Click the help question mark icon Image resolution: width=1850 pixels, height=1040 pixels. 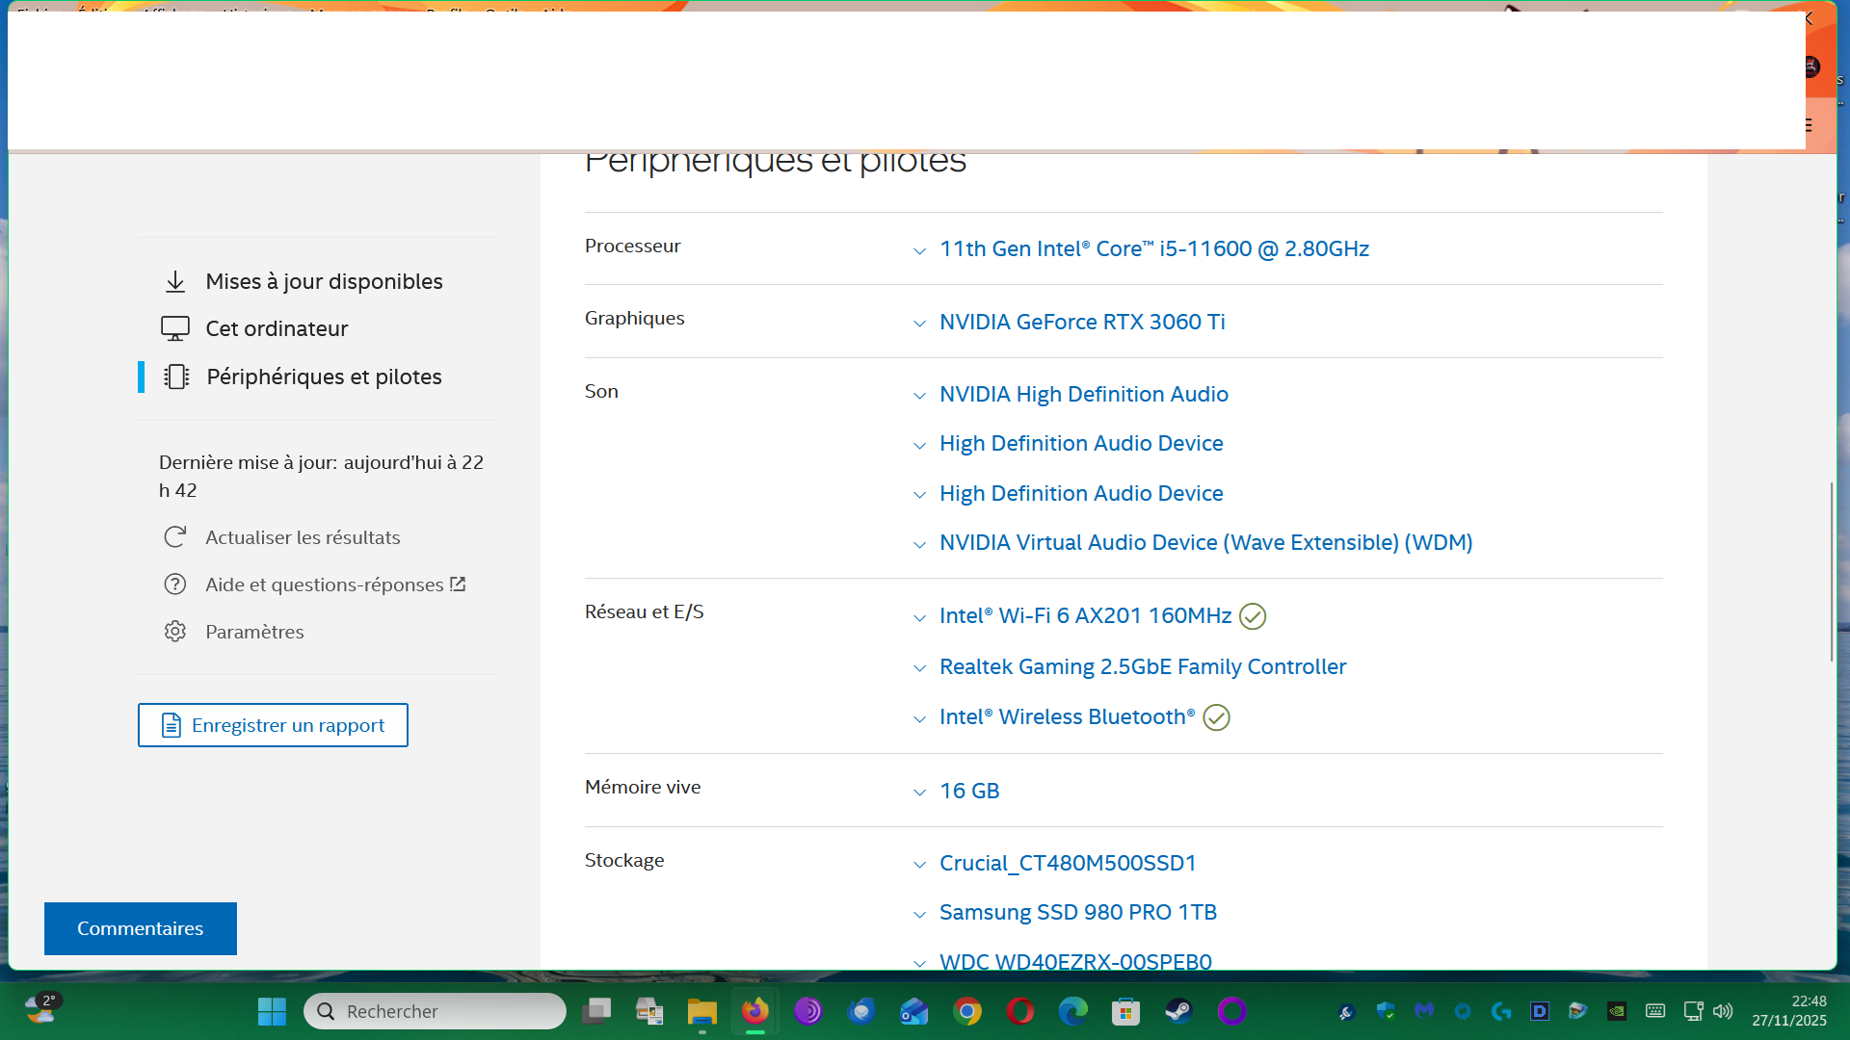(174, 585)
